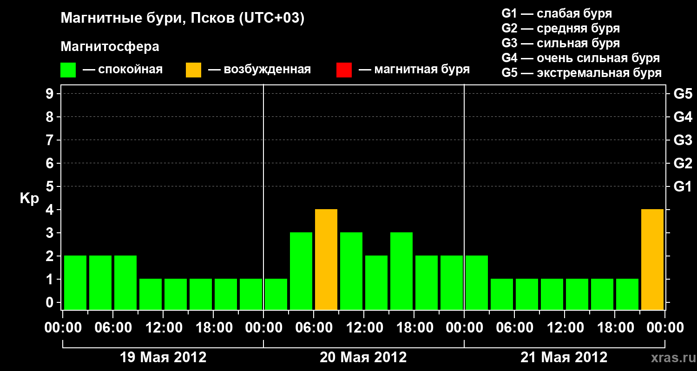
Task: Click the '18:00' time label under 20 May
Action: tap(414, 328)
